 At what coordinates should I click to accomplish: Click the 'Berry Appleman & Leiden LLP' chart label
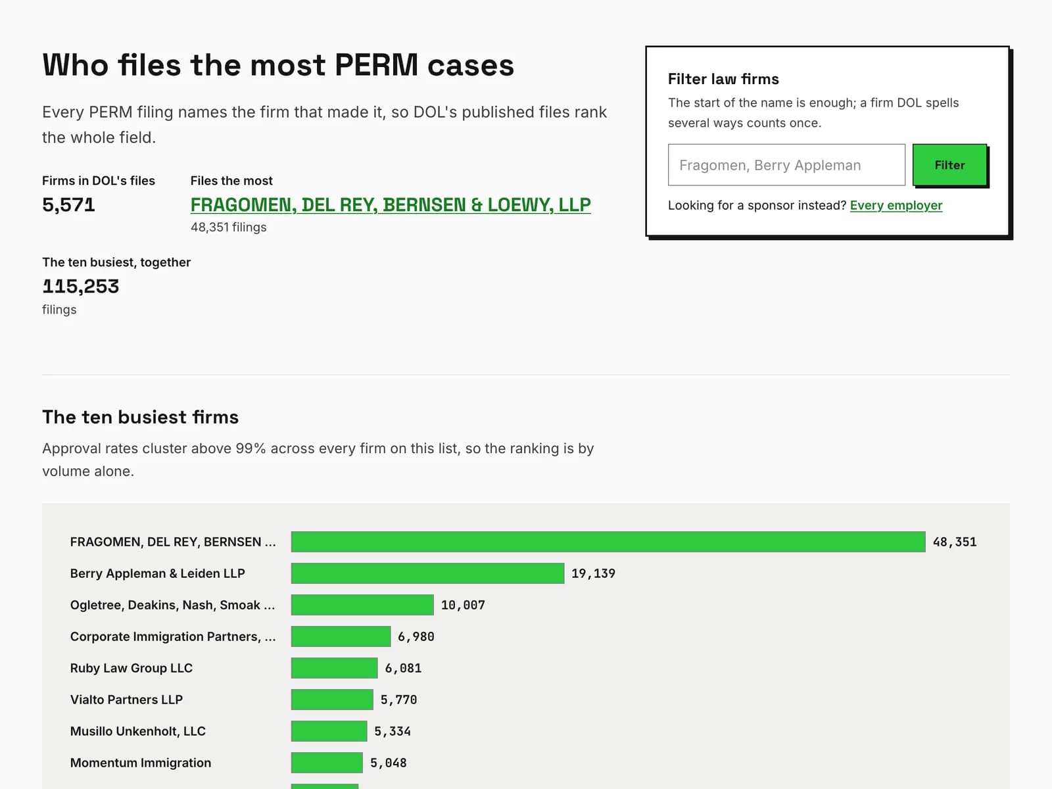157,573
